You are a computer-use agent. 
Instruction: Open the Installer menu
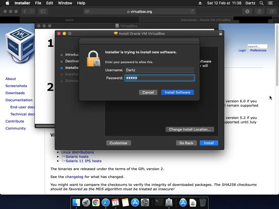[22, 3]
